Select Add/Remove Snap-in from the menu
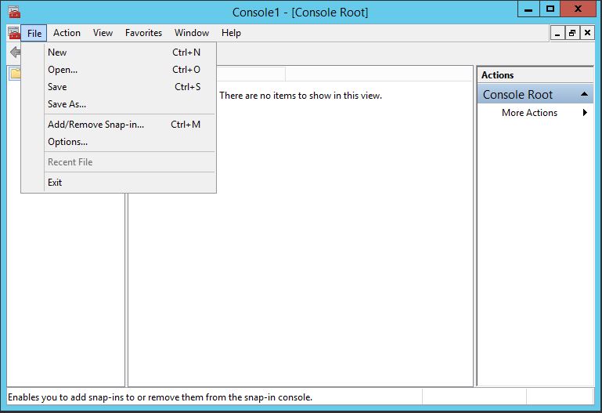 point(96,125)
